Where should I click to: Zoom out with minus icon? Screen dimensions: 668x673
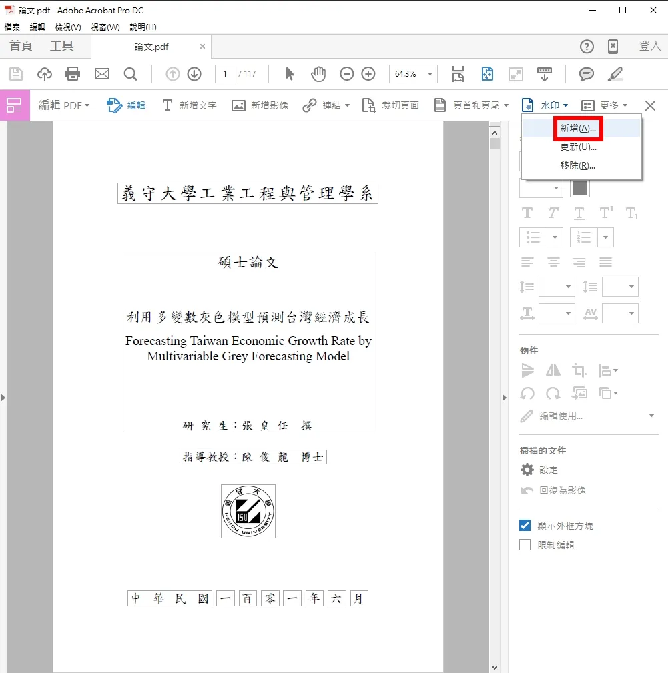(346, 74)
